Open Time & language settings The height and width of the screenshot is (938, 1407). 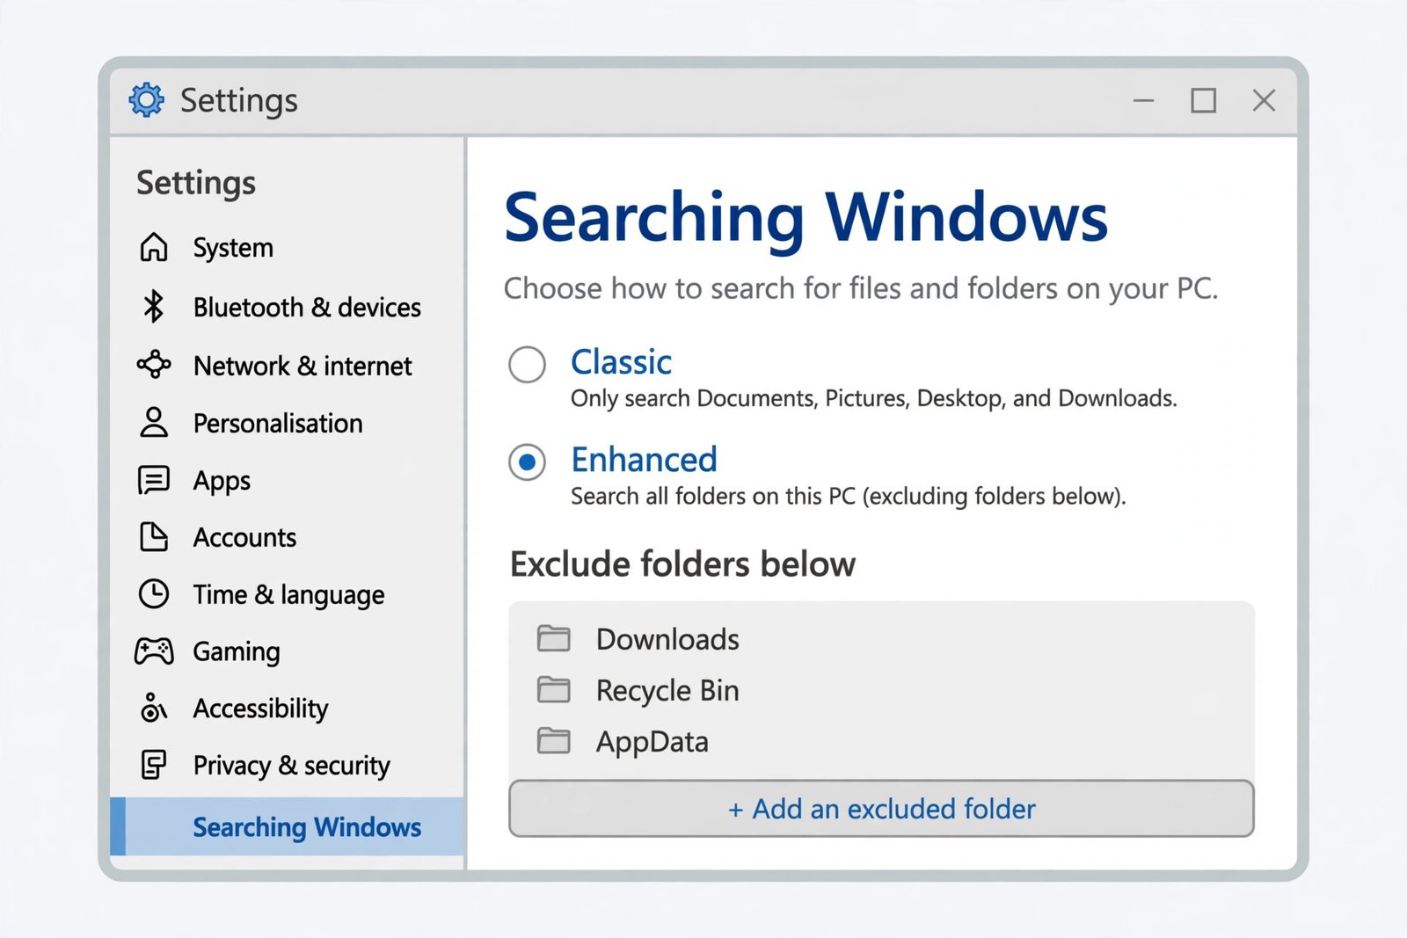tap(287, 594)
